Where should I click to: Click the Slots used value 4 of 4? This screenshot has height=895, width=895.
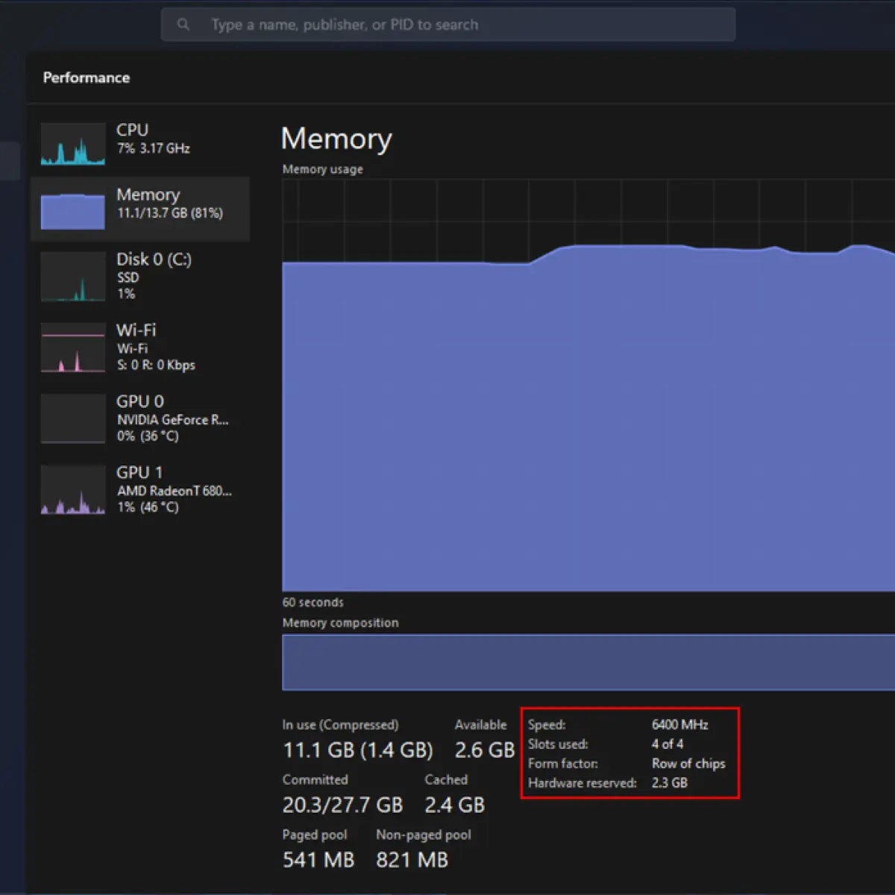pos(668,744)
